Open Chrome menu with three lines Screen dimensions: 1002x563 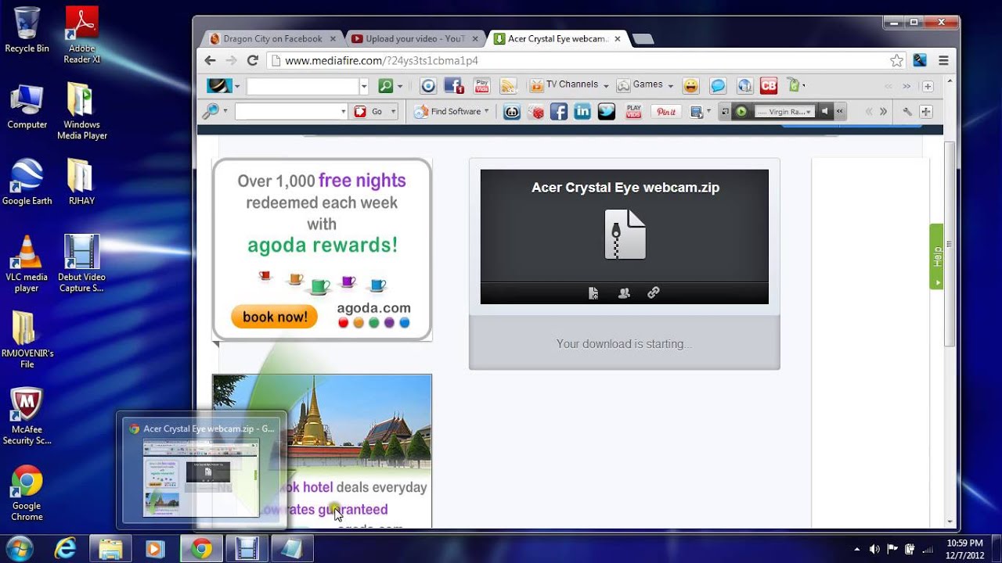943,60
